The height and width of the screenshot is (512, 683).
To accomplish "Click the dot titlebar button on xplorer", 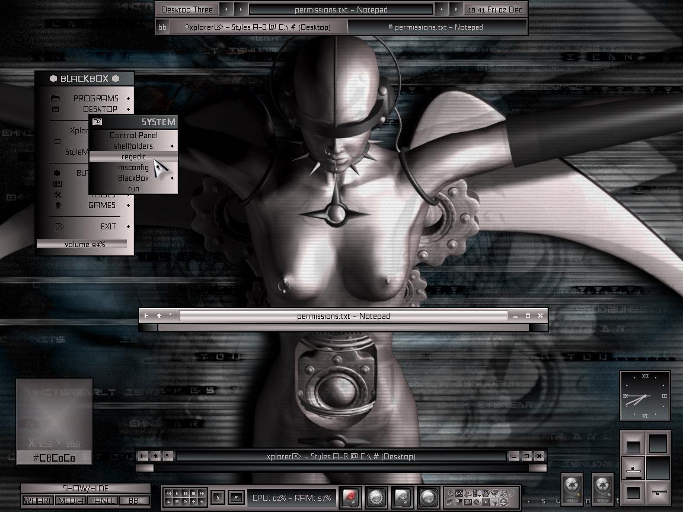I will pyautogui.click(x=168, y=456).
